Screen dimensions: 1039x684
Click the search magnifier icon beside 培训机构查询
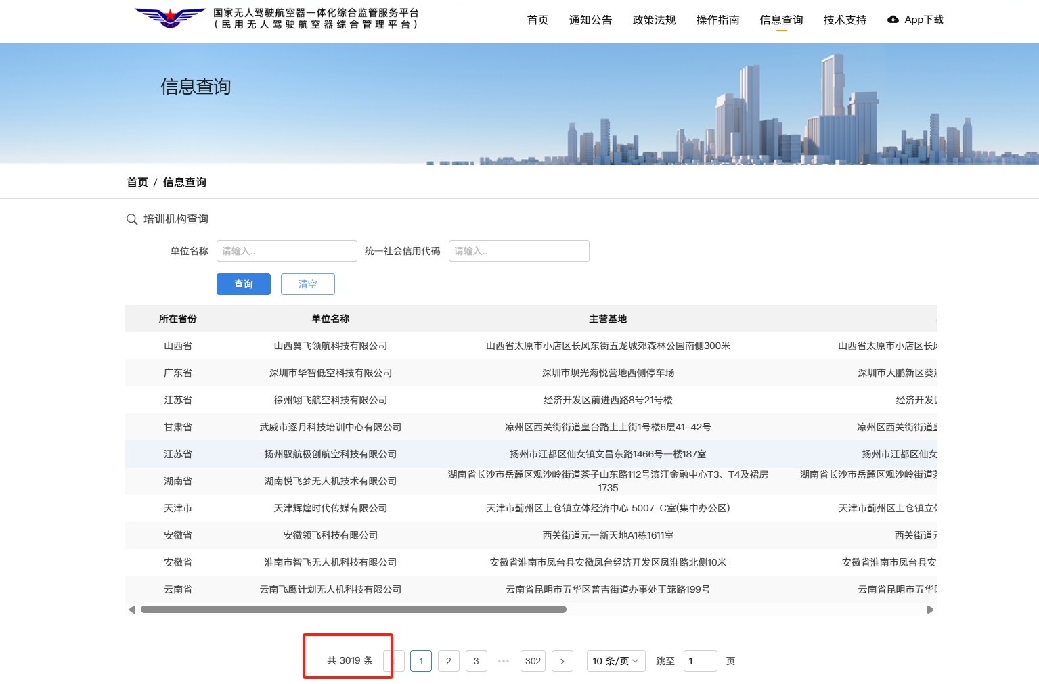tap(132, 219)
